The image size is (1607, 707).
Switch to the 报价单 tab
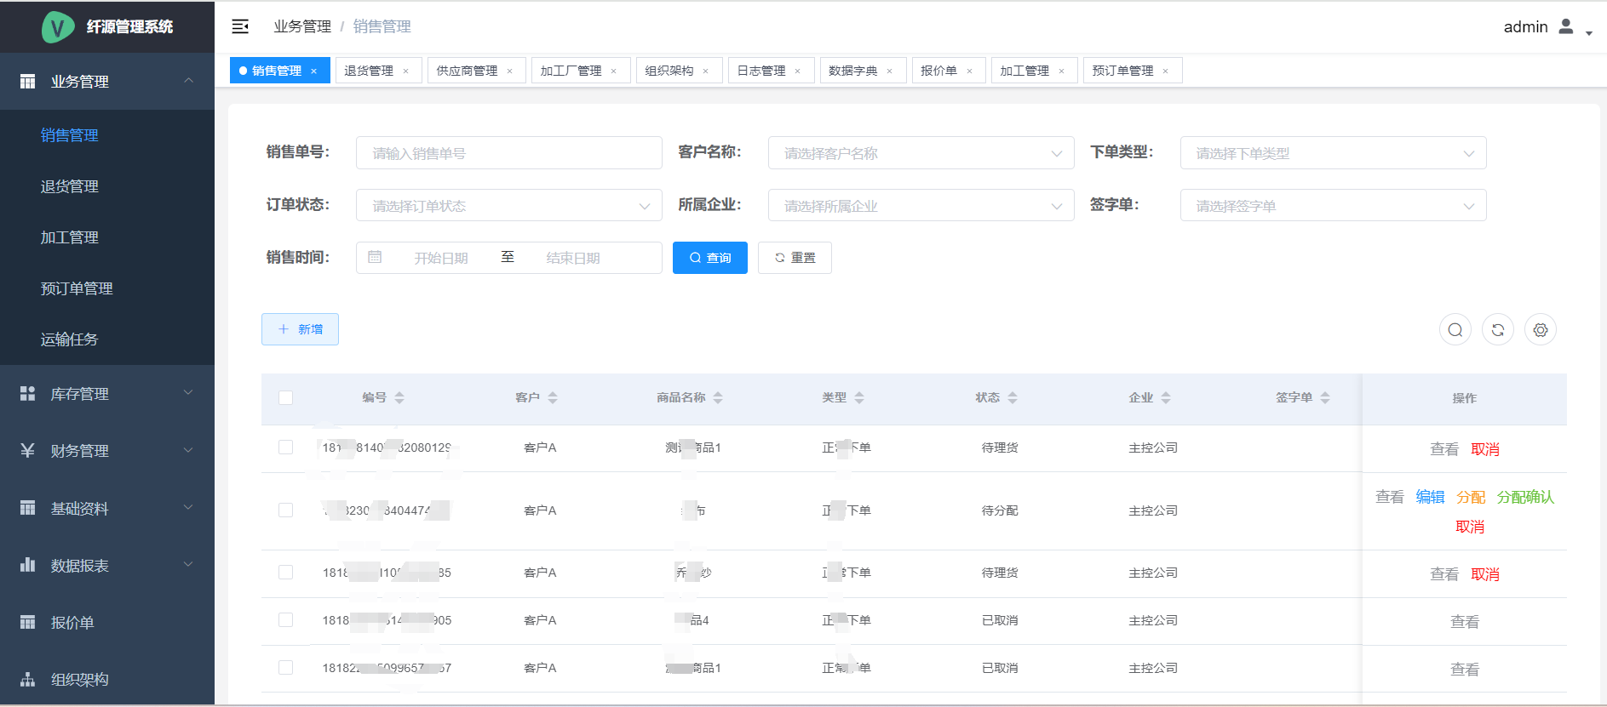938,71
